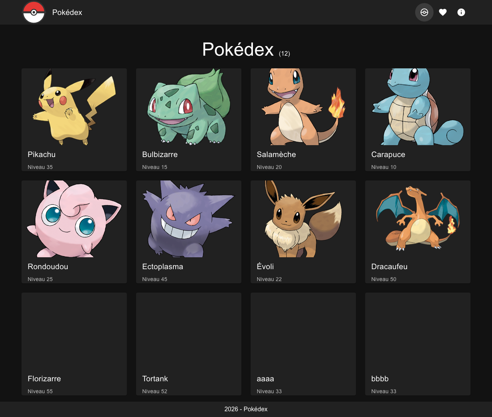
Task: Open the Florizarre card
Action: 74,344
